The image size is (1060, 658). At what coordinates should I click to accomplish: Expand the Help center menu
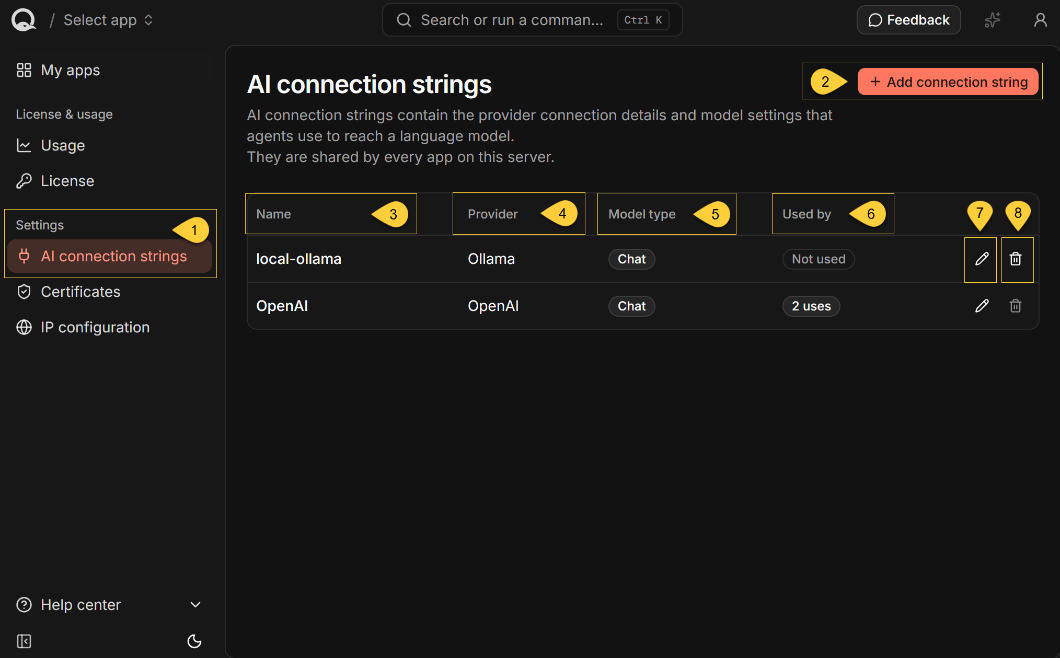click(x=109, y=605)
